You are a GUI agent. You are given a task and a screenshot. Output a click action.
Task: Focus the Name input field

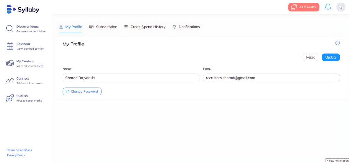(131, 78)
